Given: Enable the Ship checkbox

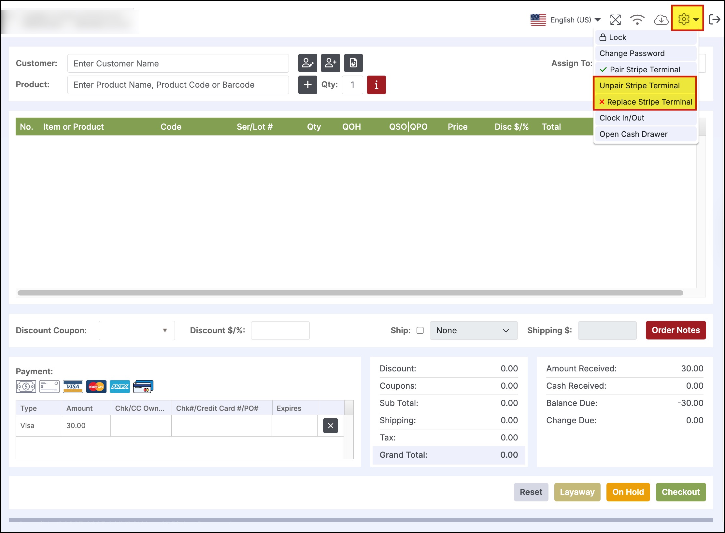Looking at the screenshot, I should (420, 330).
